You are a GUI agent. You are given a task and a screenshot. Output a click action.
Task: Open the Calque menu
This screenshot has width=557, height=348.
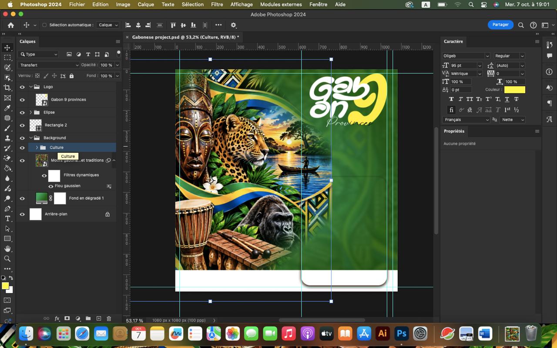coord(146,4)
